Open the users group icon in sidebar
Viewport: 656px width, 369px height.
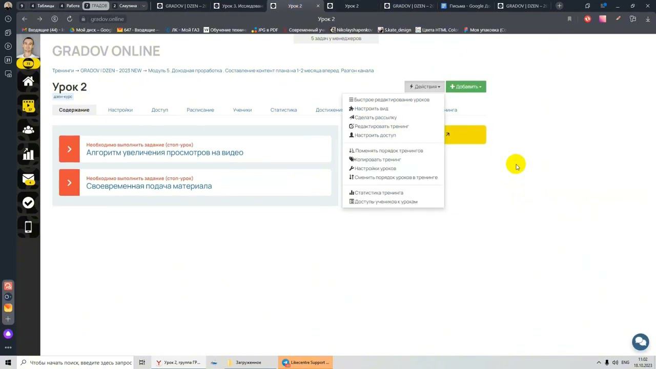tap(28, 130)
